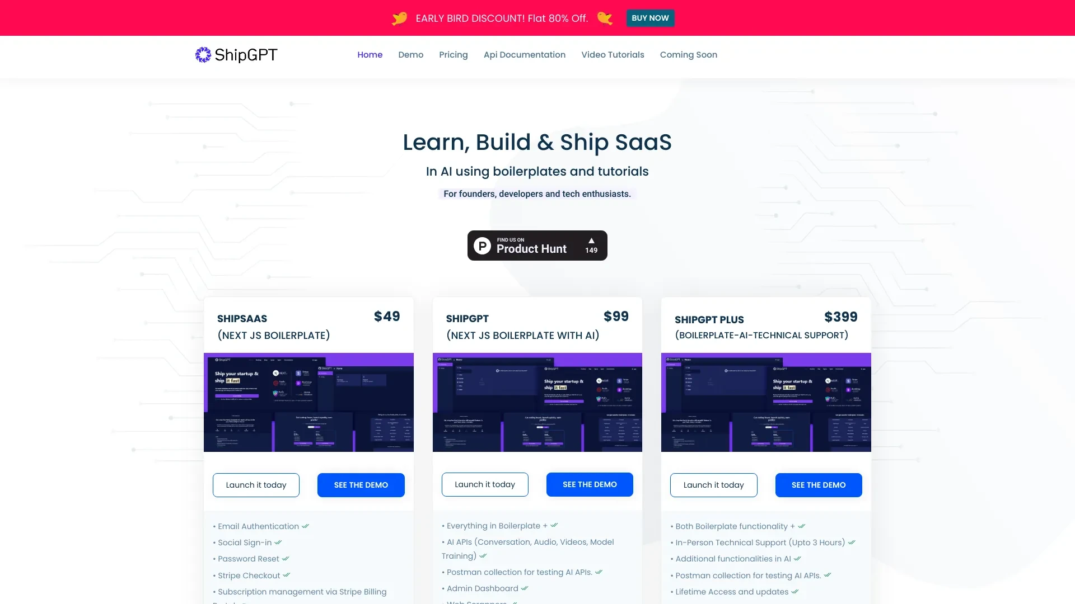
Task: Click the ShipSaaS product thumbnail image
Action: (x=308, y=402)
